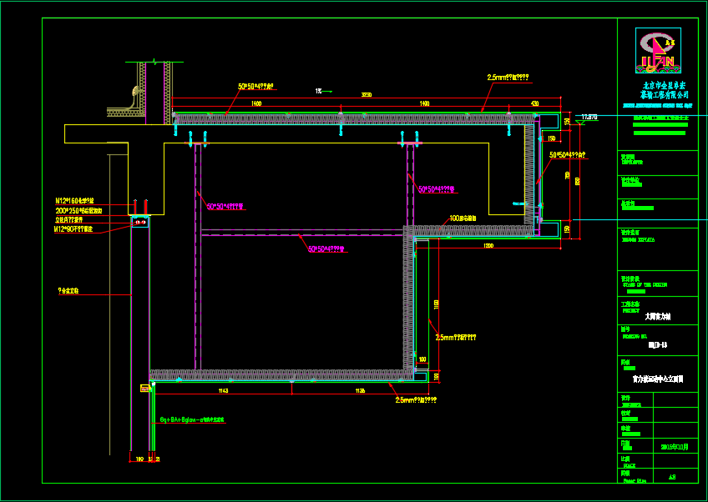Click the 1% slope arrow indicator
The image size is (708, 502).
(x=324, y=91)
